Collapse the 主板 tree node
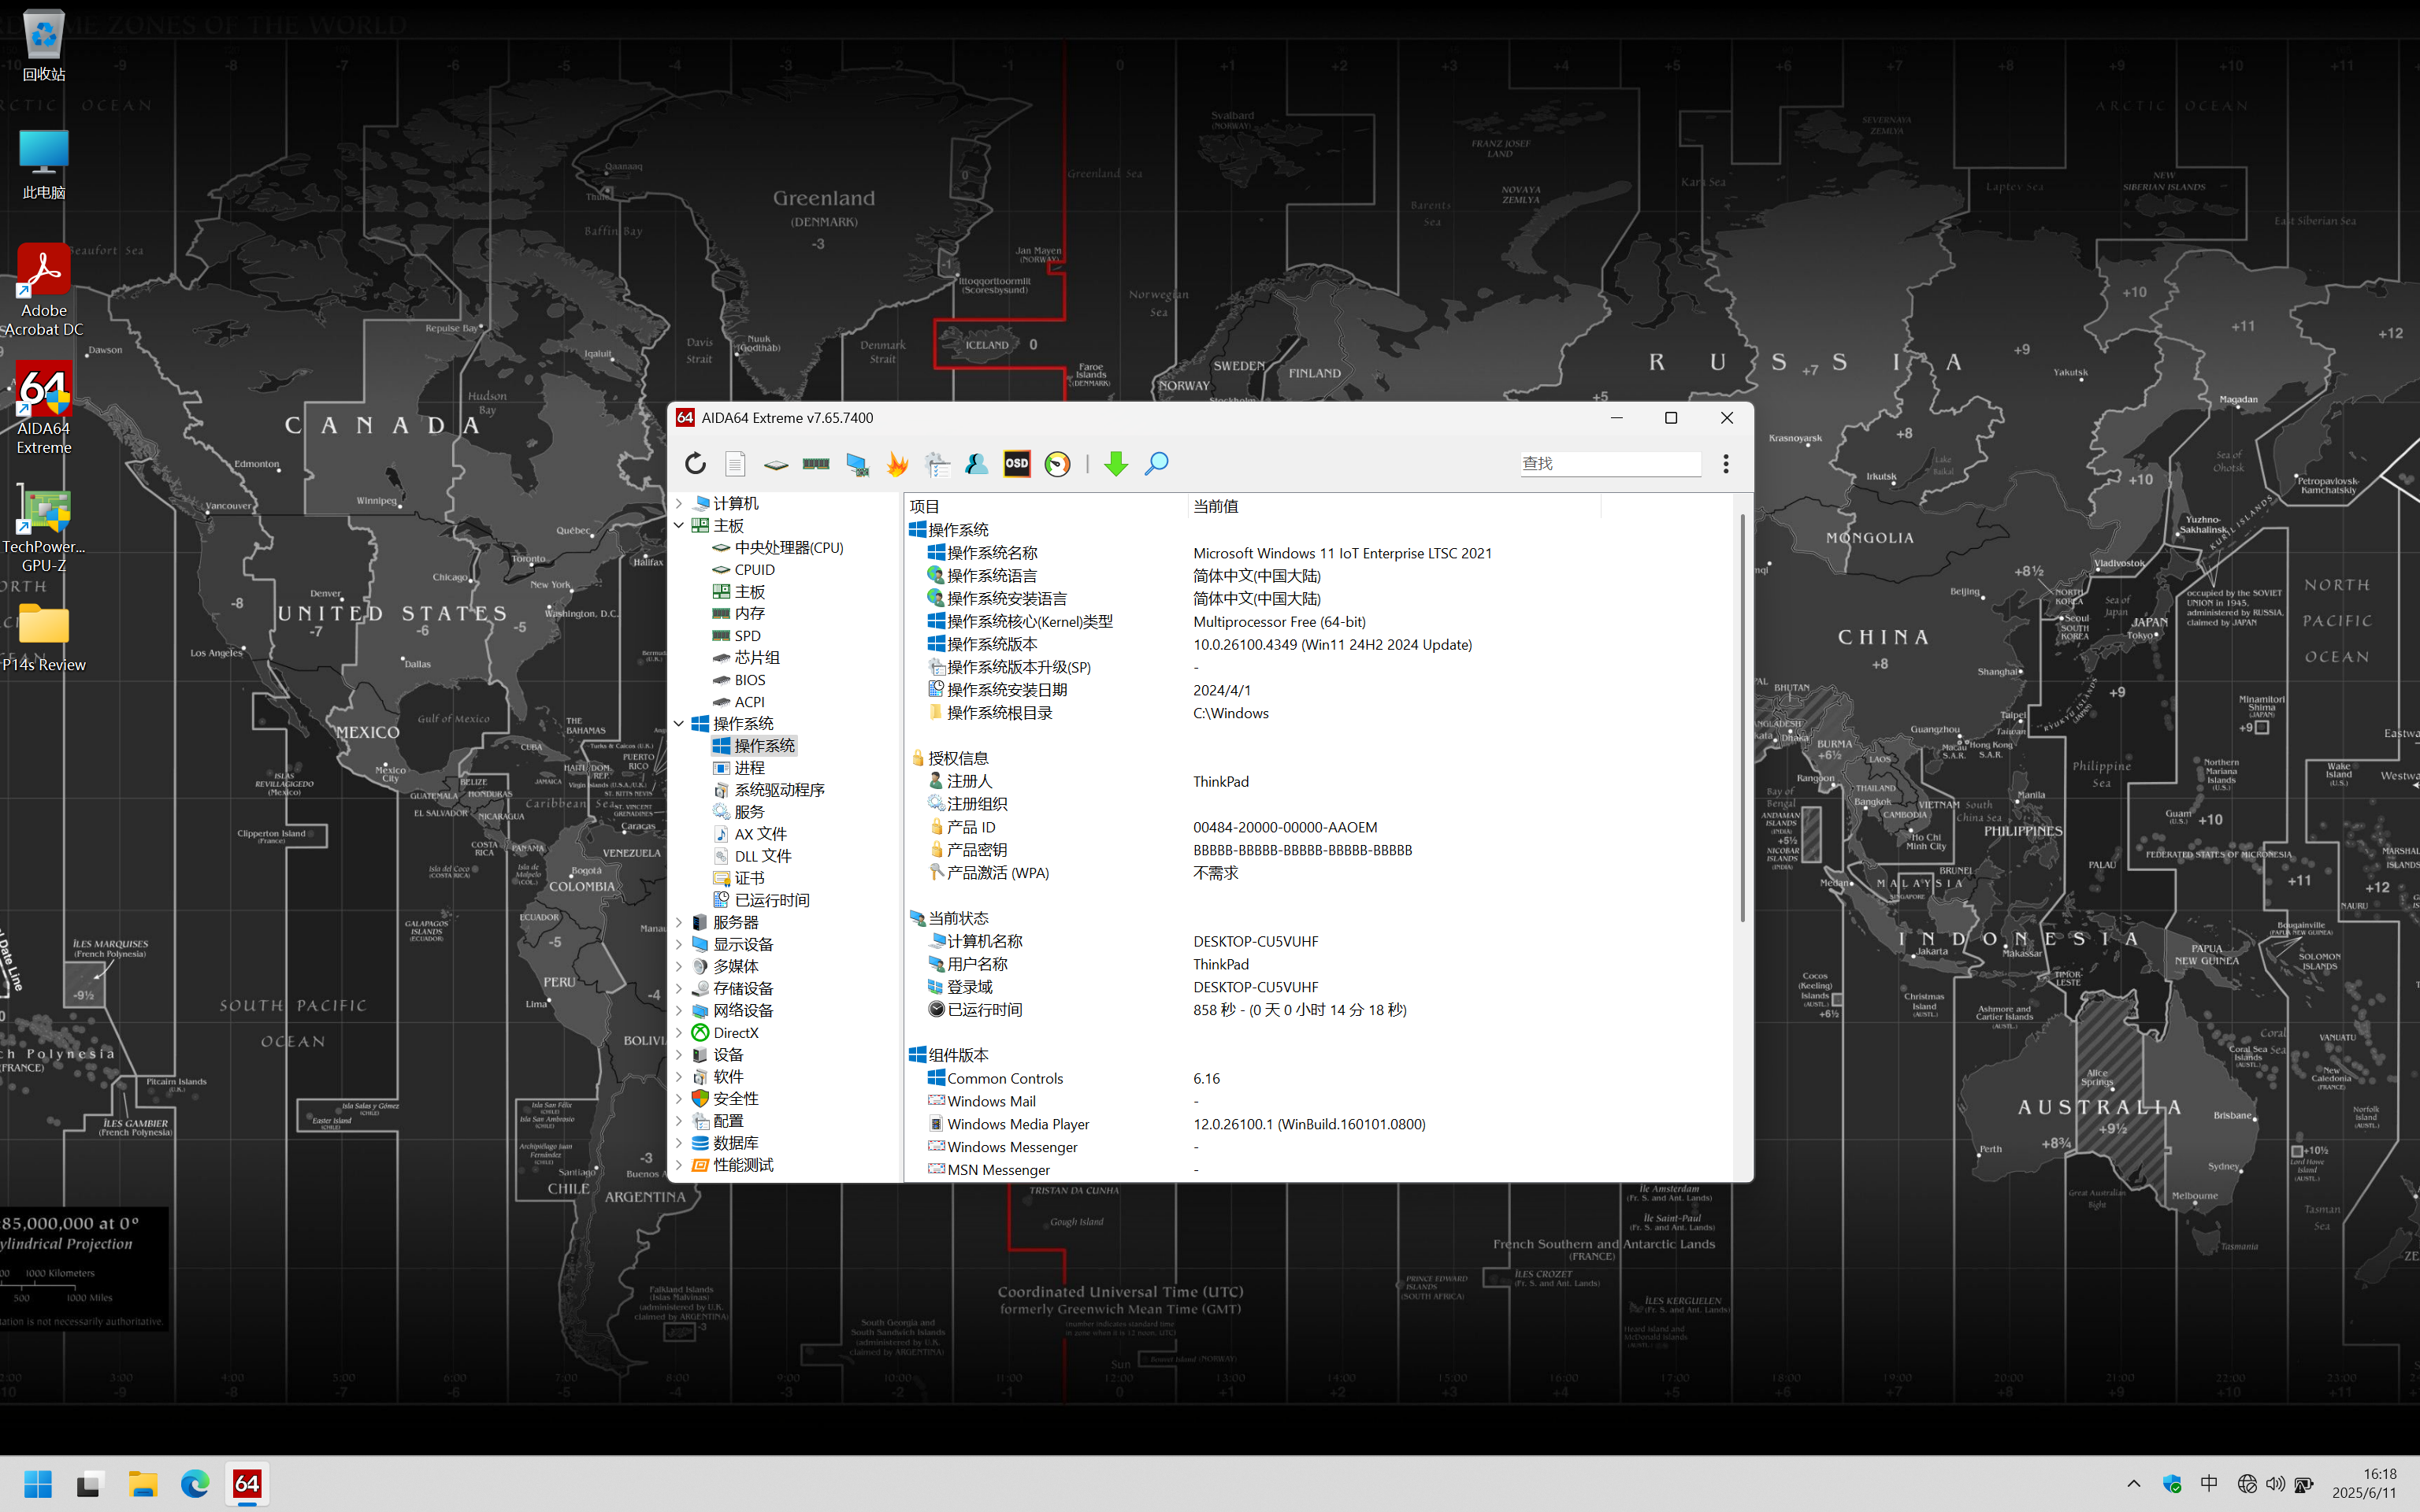The height and width of the screenshot is (1512, 2420). pyautogui.click(x=679, y=525)
